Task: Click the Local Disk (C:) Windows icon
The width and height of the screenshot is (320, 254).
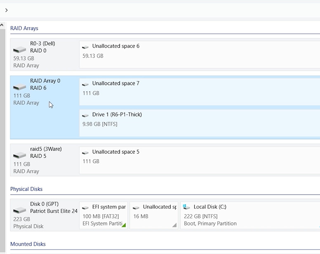Action: pos(186,207)
